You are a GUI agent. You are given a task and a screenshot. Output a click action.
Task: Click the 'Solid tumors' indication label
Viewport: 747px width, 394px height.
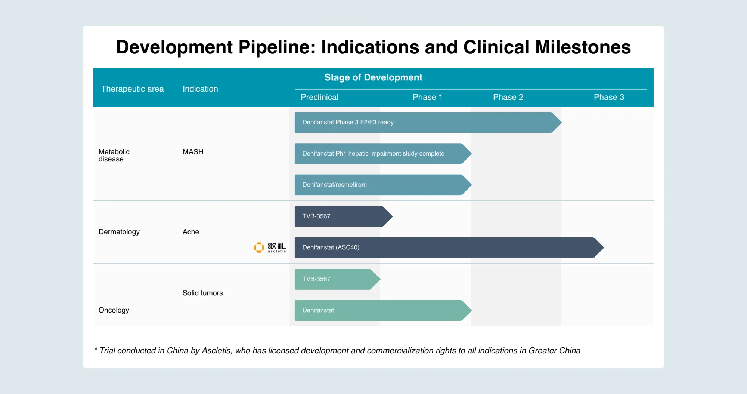coord(202,293)
